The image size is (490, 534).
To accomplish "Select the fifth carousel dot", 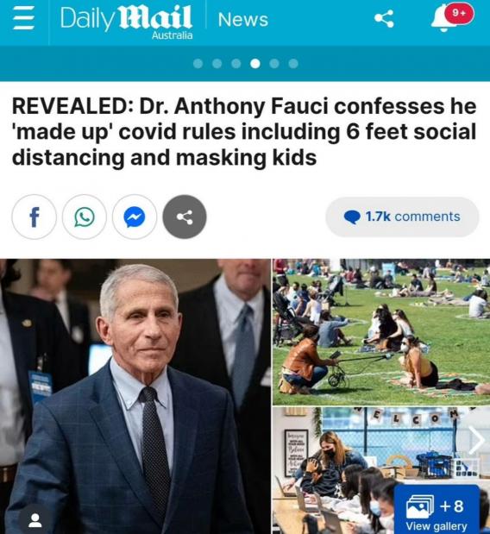I will (274, 64).
